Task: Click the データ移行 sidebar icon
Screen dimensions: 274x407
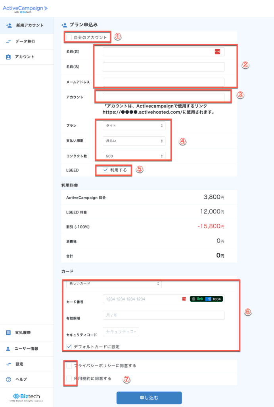Action: pos(9,41)
